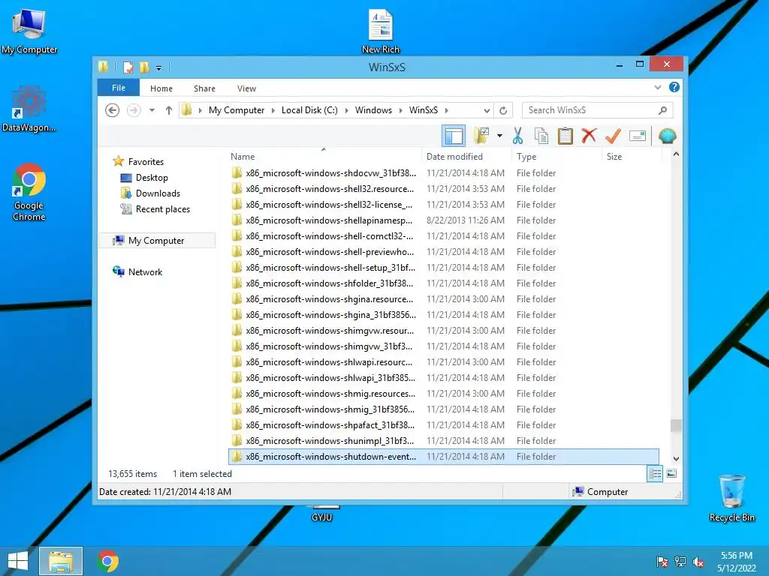Open dropdown arrow beside folder options icon
Screen dimensions: 769x576
coord(499,136)
